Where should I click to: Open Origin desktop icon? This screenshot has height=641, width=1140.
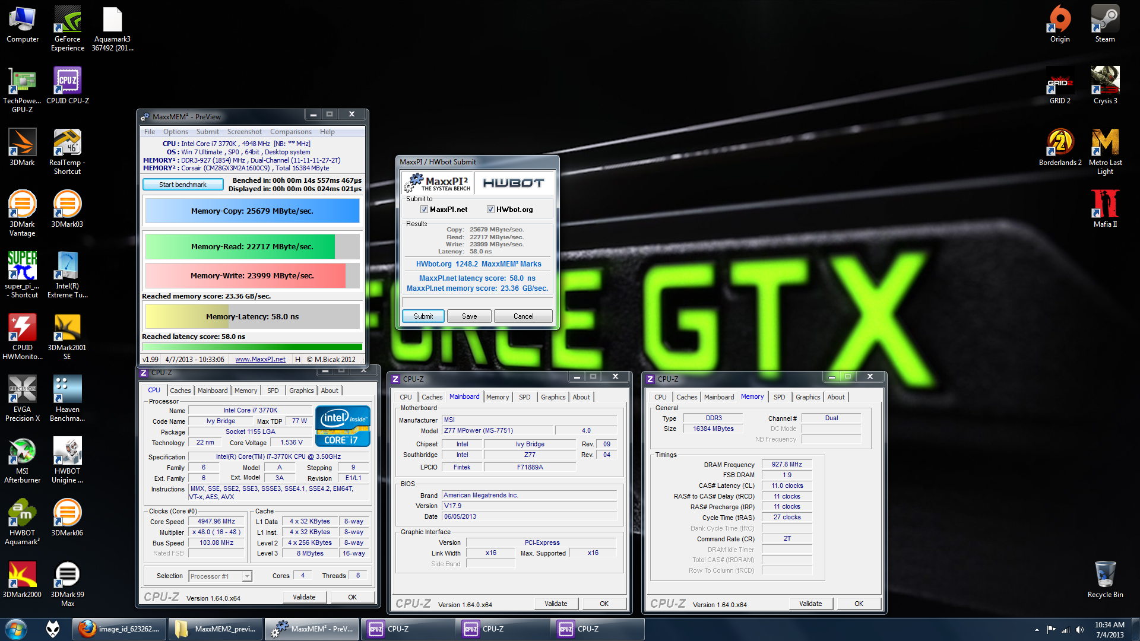1060,24
